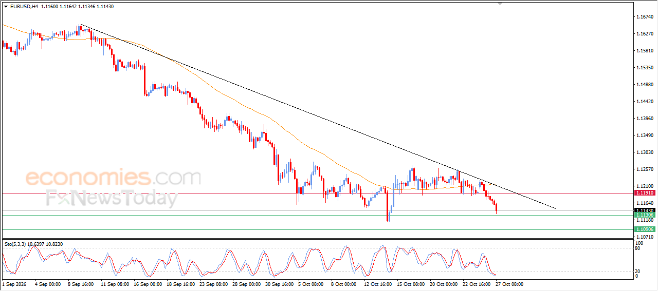This screenshot has width=658, height=291.
Task: Click stochastic level 100 on the scale
Action: pyautogui.click(x=640, y=243)
